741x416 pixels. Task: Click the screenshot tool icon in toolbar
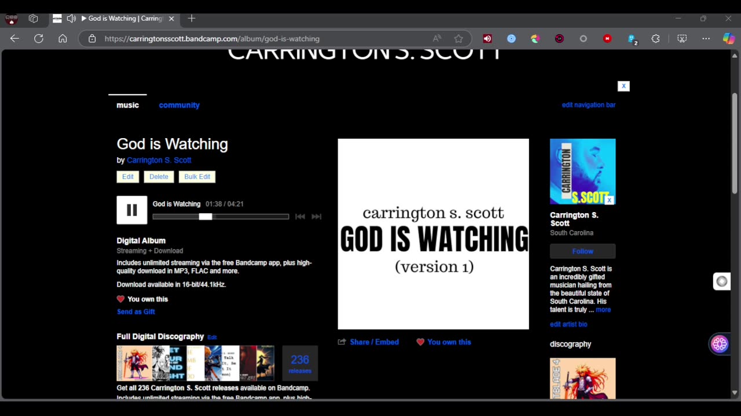pos(682,39)
